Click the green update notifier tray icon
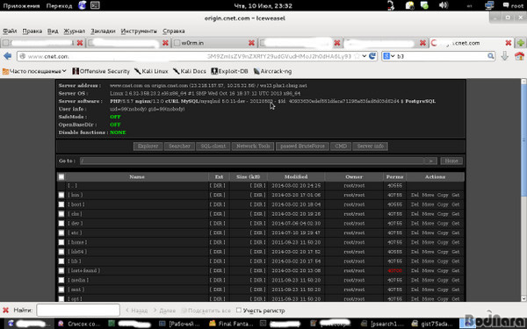The height and width of the screenshot is (329, 527). tap(425, 5)
